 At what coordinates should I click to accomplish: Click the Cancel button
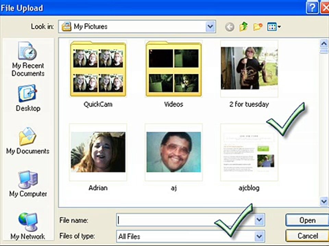(307, 236)
